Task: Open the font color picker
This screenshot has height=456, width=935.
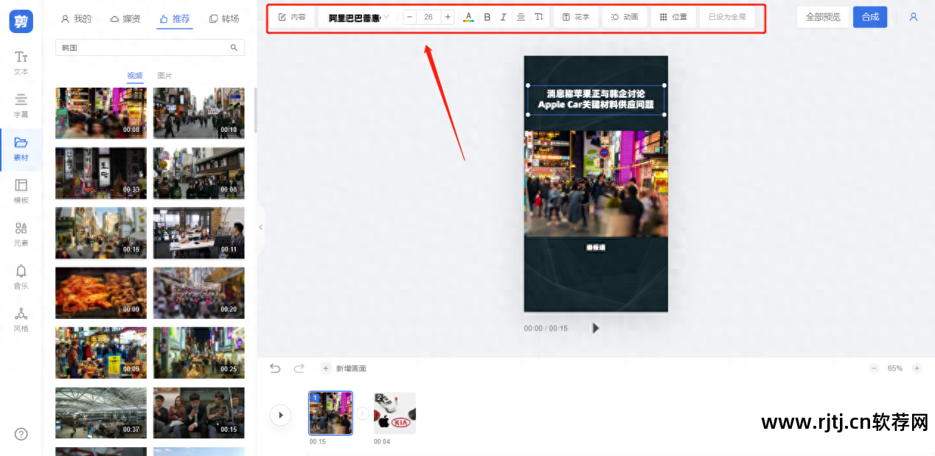Action: (468, 16)
